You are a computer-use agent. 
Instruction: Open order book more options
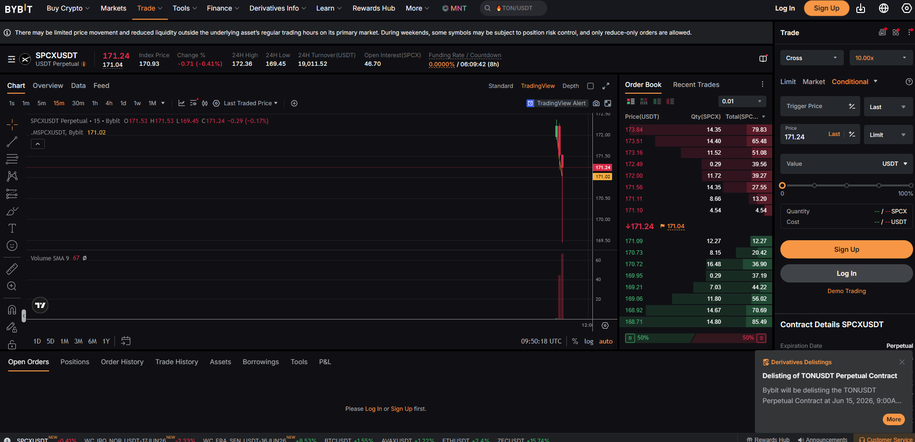763,85
